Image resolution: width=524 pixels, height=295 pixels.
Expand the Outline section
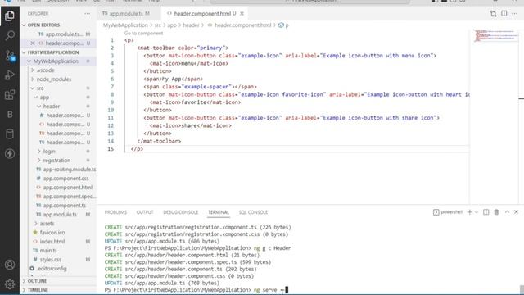click(x=37, y=281)
